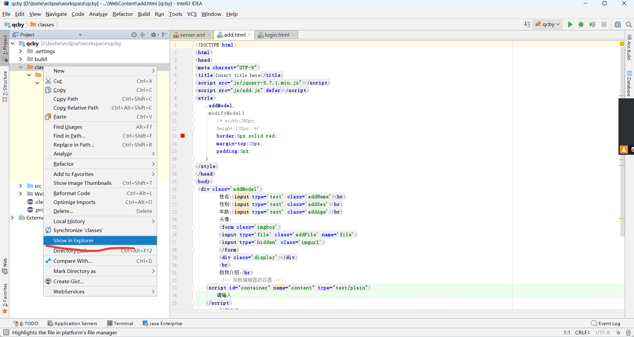Image resolution: width=634 pixels, height=337 pixels.
Task: Start debugging with the green bug icon
Action: [x=581, y=24]
